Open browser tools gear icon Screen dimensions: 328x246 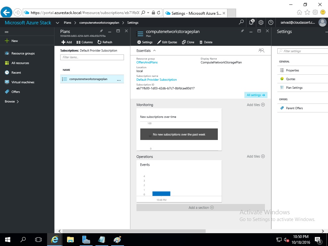click(x=315, y=12)
